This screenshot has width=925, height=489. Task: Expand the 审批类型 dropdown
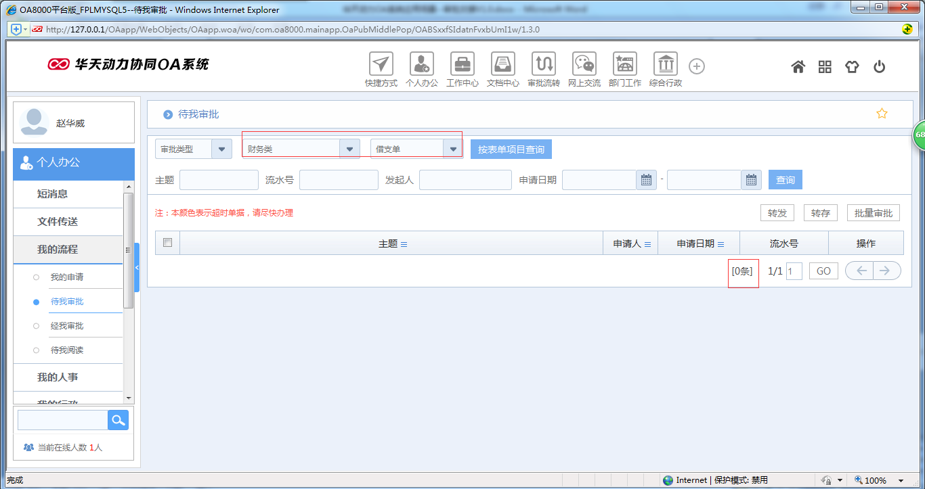click(223, 149)
